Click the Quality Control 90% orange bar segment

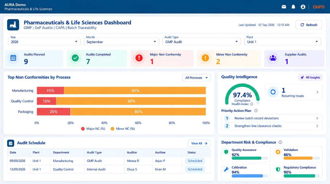131,101
